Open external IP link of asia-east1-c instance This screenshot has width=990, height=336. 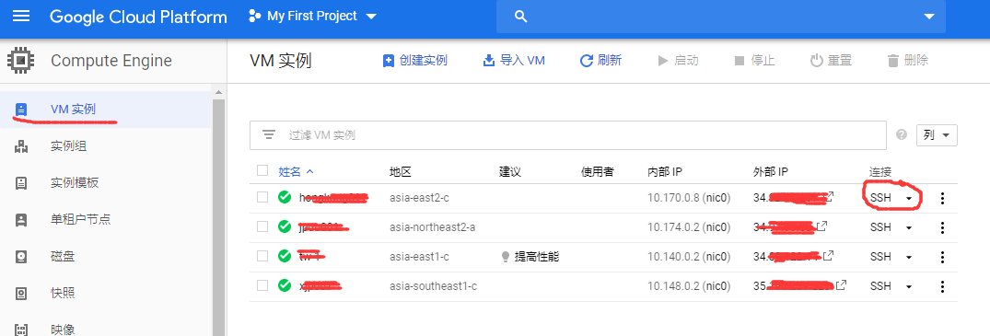click(x=828, y=256)
